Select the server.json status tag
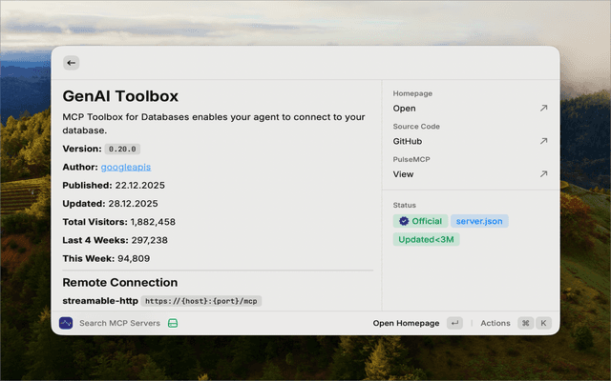Viewport: 611px width, 381px height. (x=479, y=221)
